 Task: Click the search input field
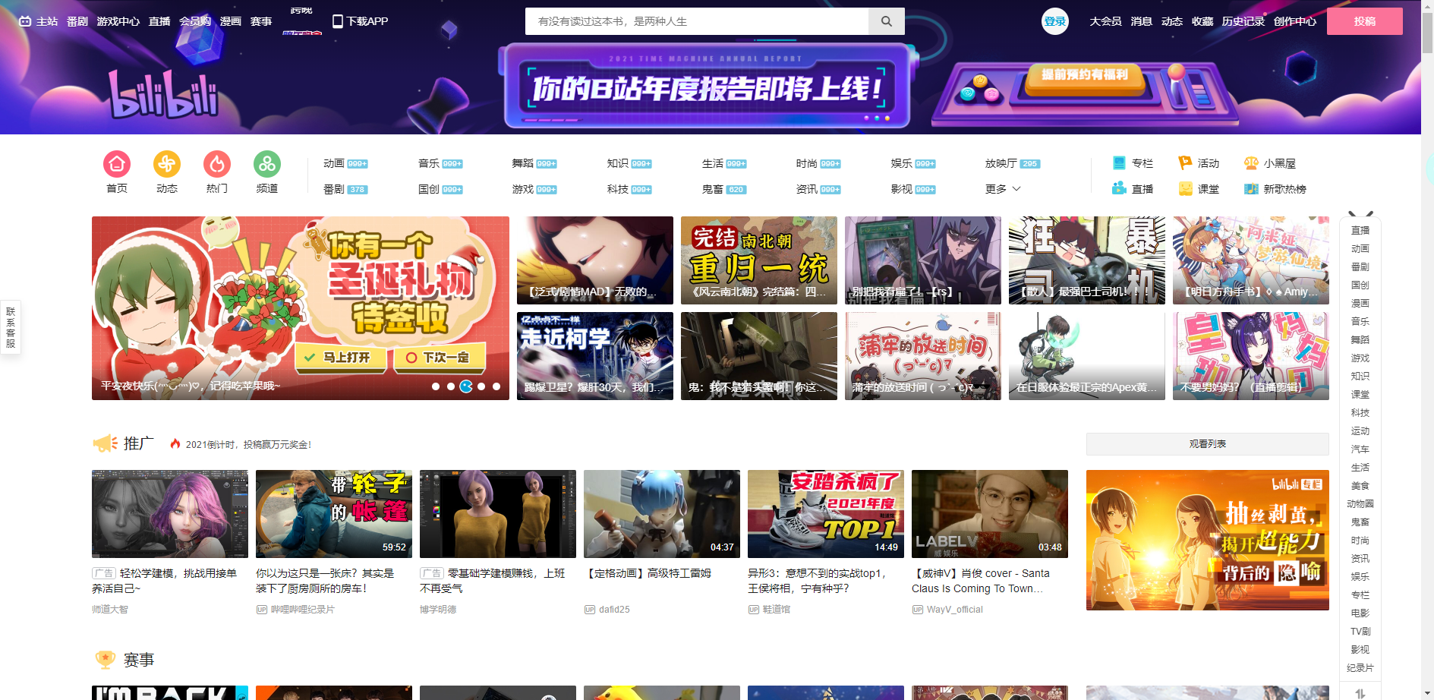[x=697, y=21]
